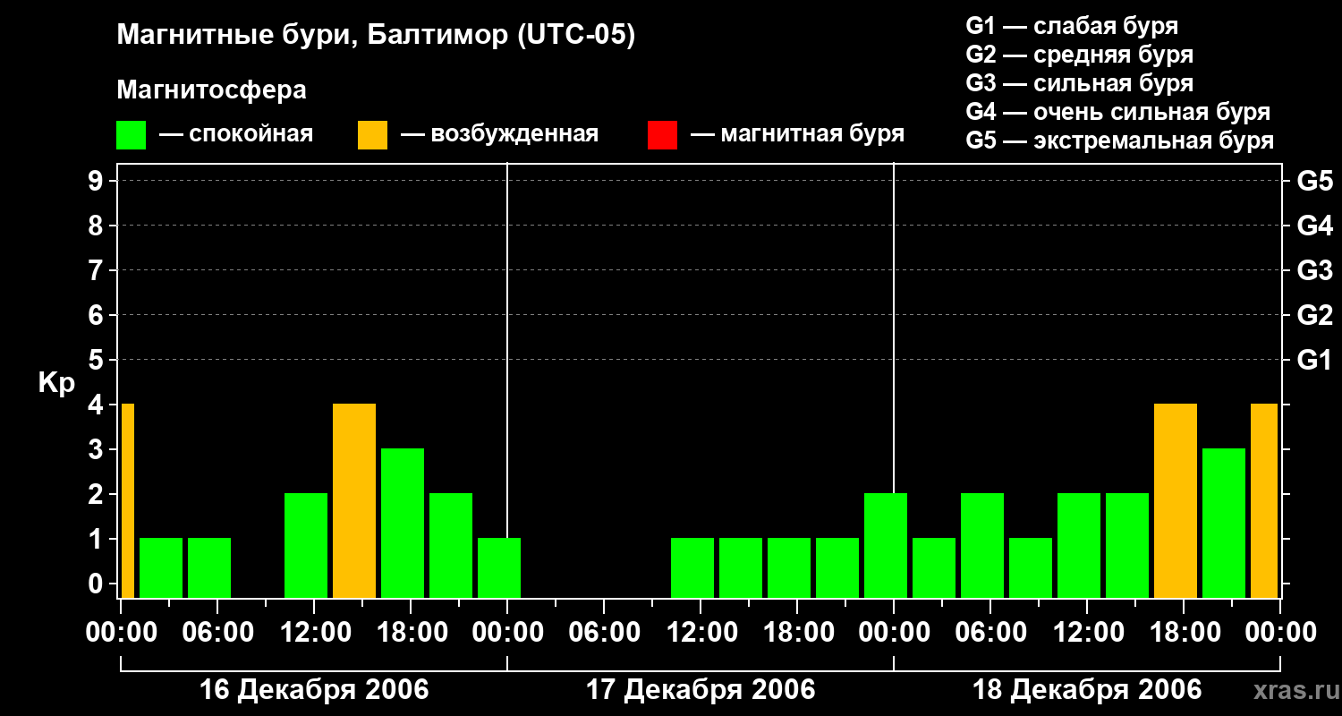Click the red 'магнитная буря' legend swatch

(662, 135)
